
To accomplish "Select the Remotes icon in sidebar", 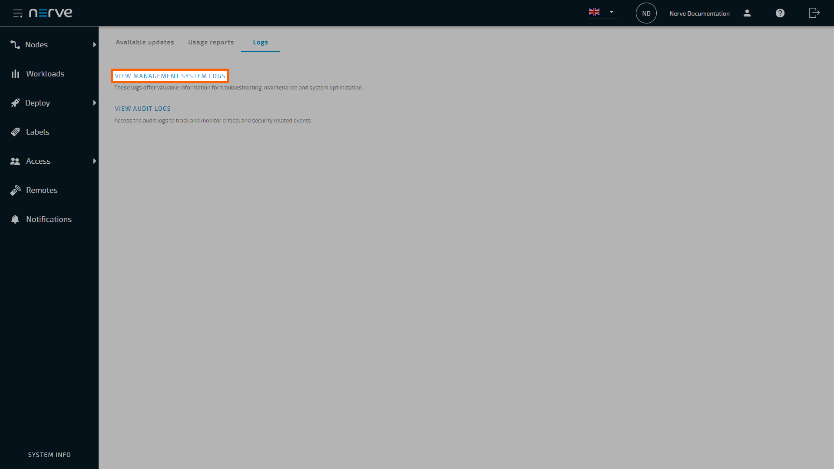I will pos(16,190).
